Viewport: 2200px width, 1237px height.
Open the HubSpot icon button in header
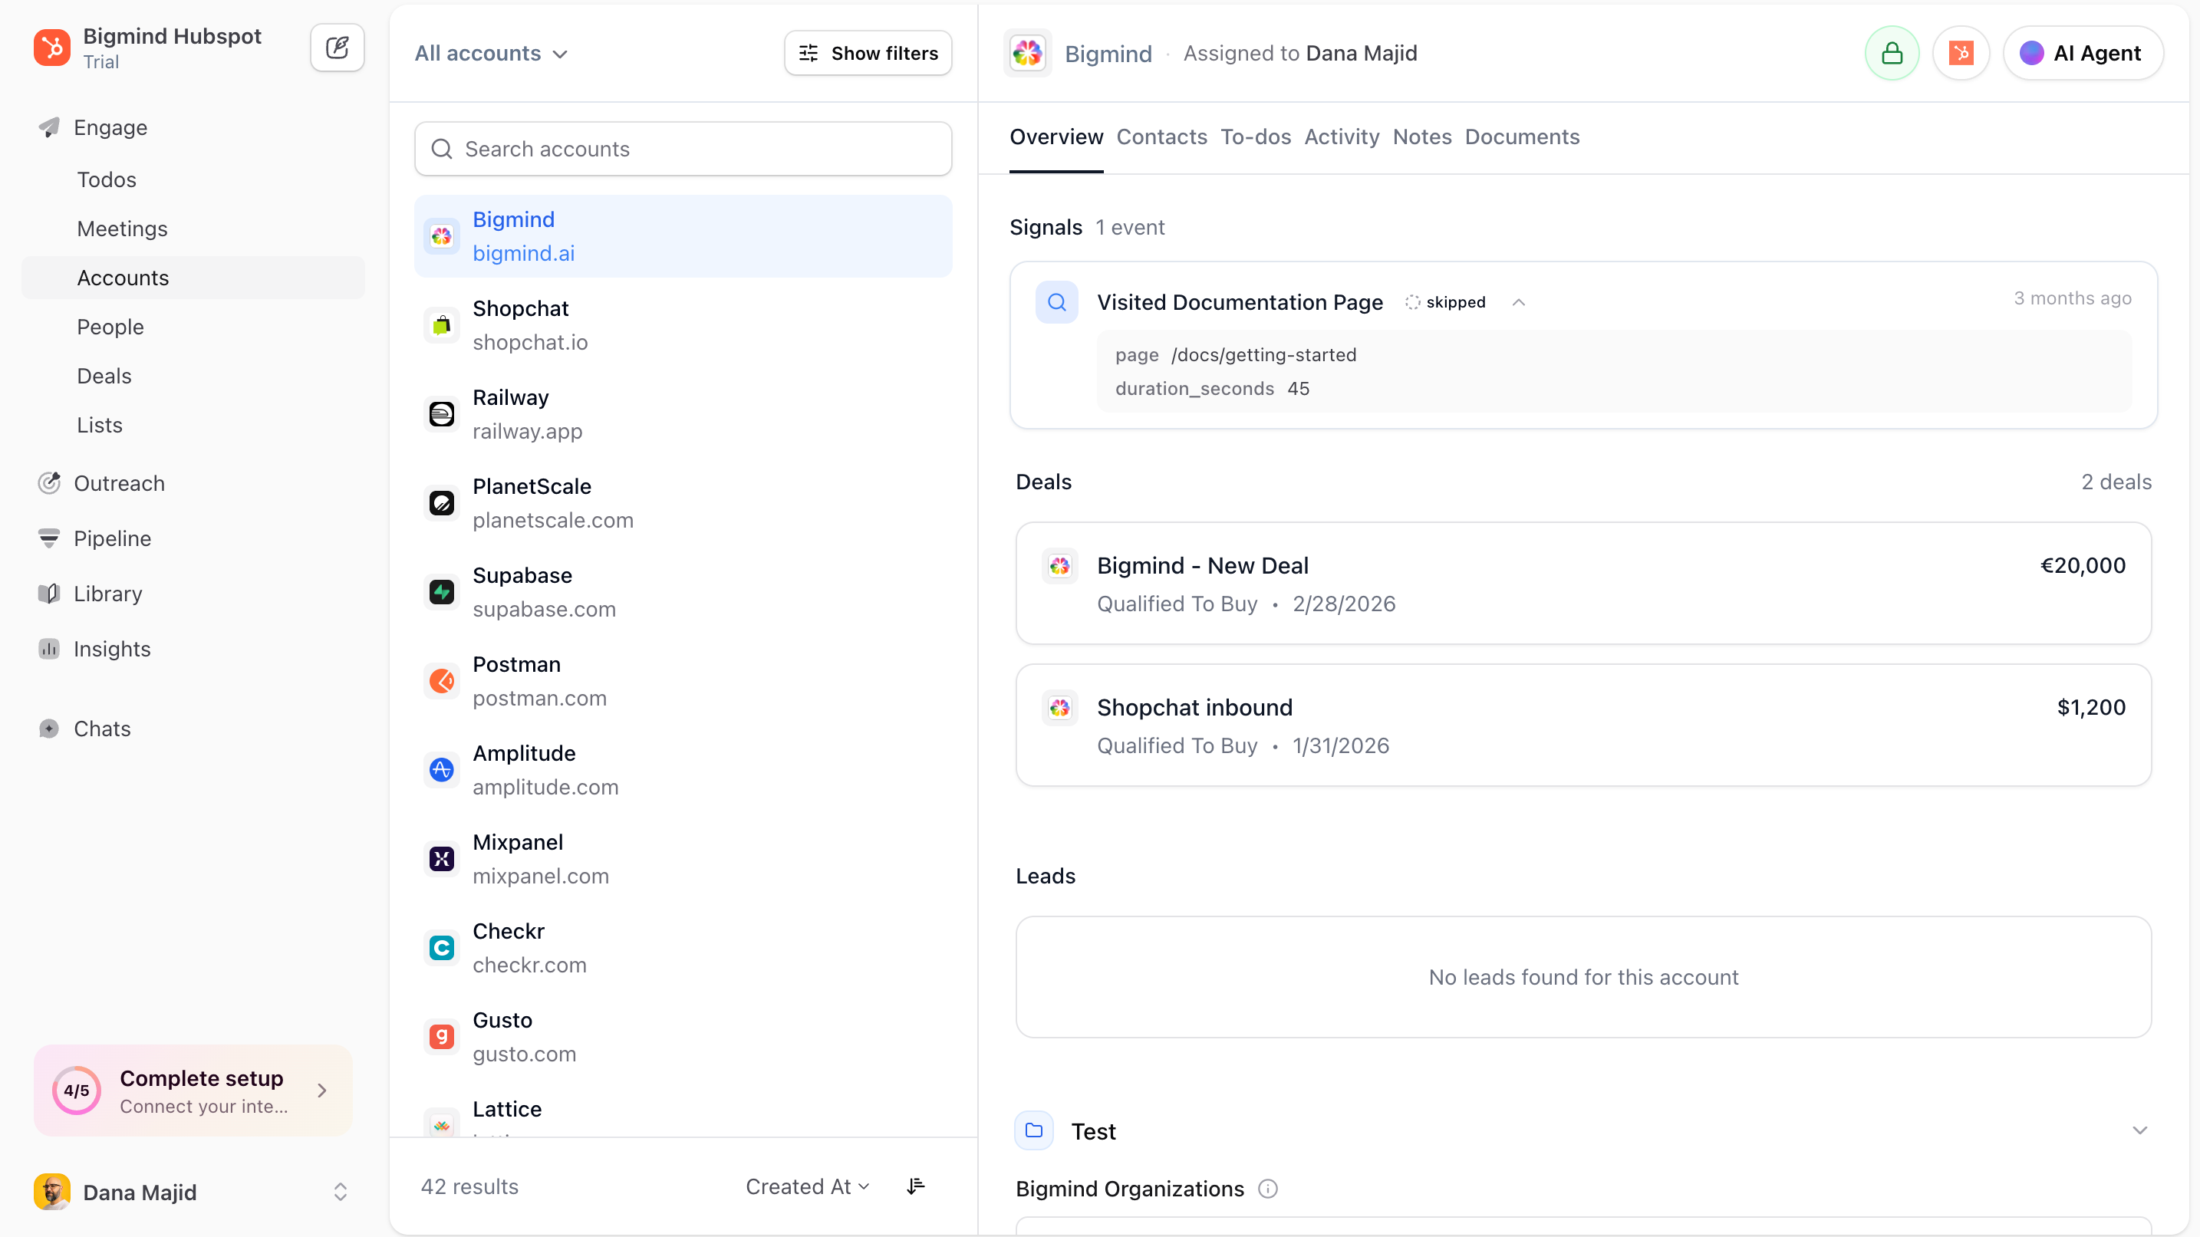1961,53
